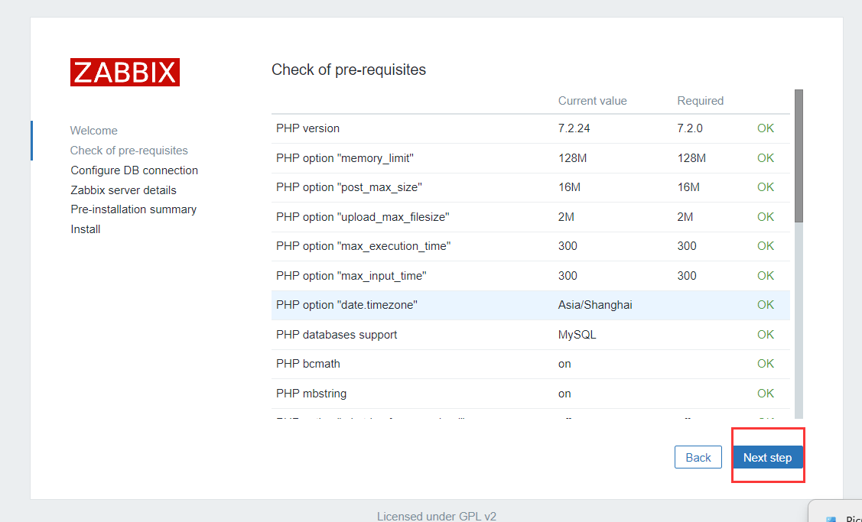Click the Asia/Shanghai timezone value

595,305
